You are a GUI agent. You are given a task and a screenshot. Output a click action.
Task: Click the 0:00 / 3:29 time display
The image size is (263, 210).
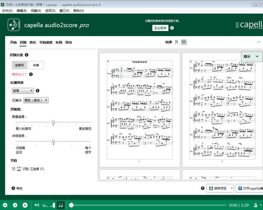pyautogui.click(x=239, y=205)
